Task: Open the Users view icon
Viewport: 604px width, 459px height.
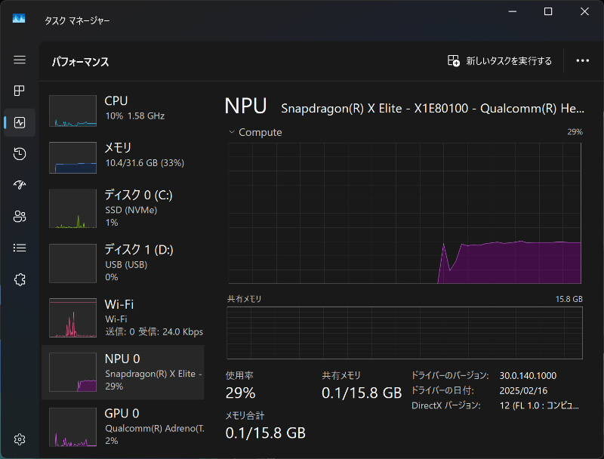Action: pos(20,216)
